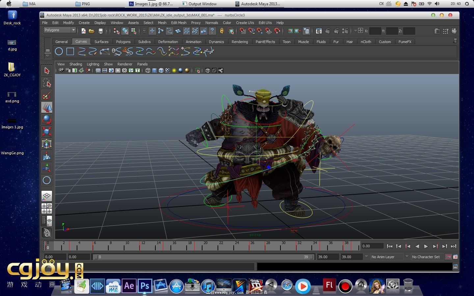
Task: Switch to the Animation shelf tab
Action: (193, 42)
